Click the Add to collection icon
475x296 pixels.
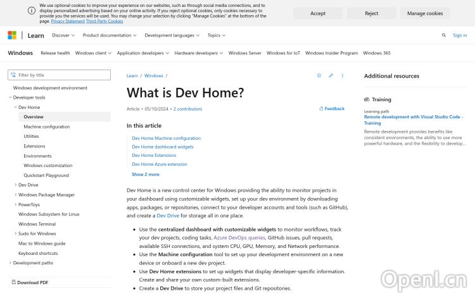[319, 75]
